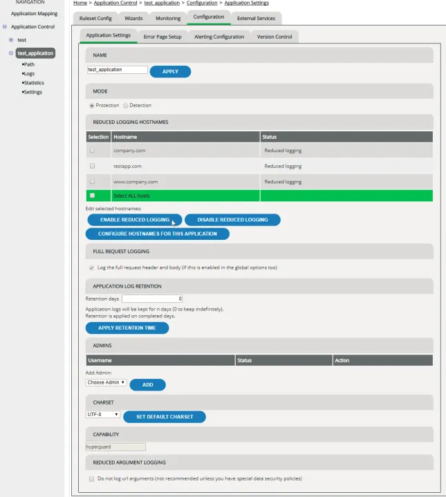Image resolution: width=446 pixels, height=497 pixels.
Task: Open the Choose Admin dropdown
Action: [x=106, y=382]
